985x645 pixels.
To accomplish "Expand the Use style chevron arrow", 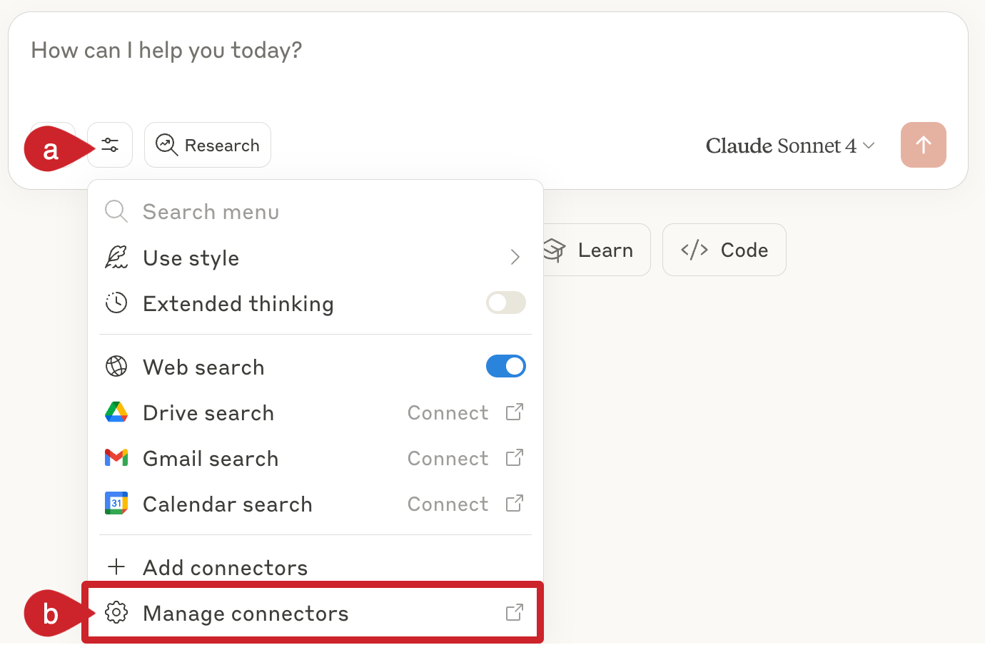I will click(x=515, y=258).
